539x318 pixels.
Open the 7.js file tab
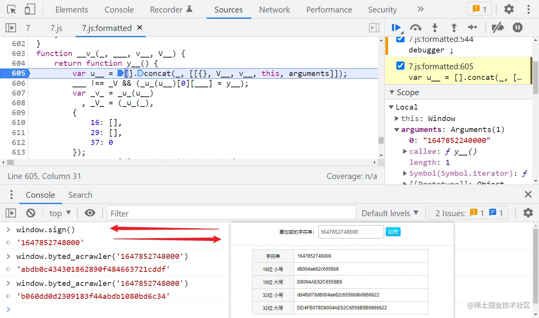pos(56,28)
